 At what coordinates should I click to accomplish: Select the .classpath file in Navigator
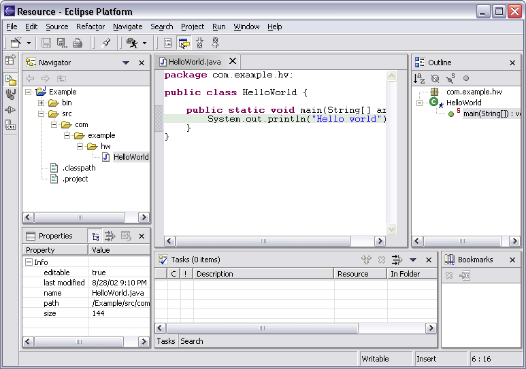click(79, 168)
